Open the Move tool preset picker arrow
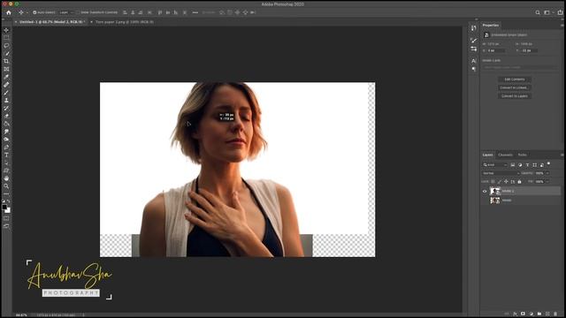Image resolution: width=566 pixels, height=318 pixels. pos(27,12)
